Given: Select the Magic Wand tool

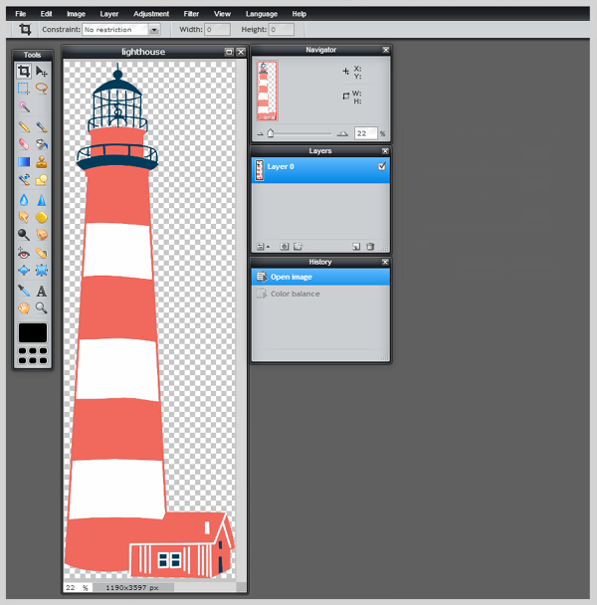Looking at the screenshot, I should [24, 106].
